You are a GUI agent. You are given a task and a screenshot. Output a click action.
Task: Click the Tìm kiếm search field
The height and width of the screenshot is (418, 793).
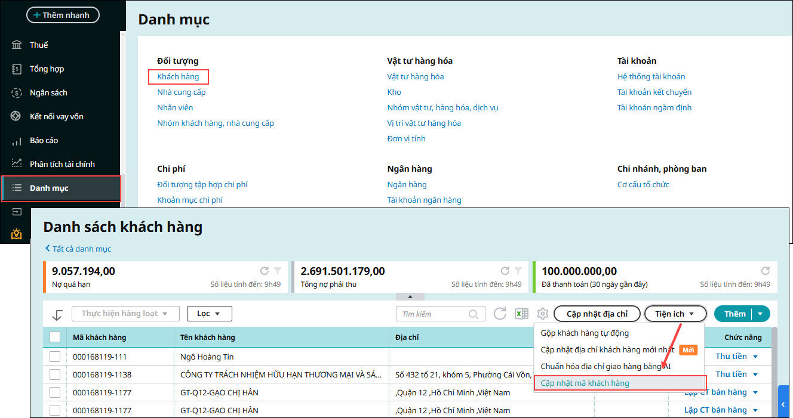pos(434,314)
